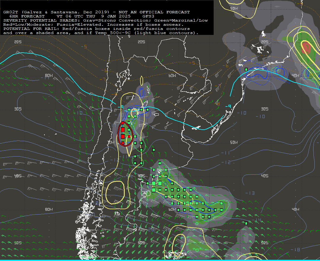
Task: Click the '70W' longitude label
Action: 111,142
